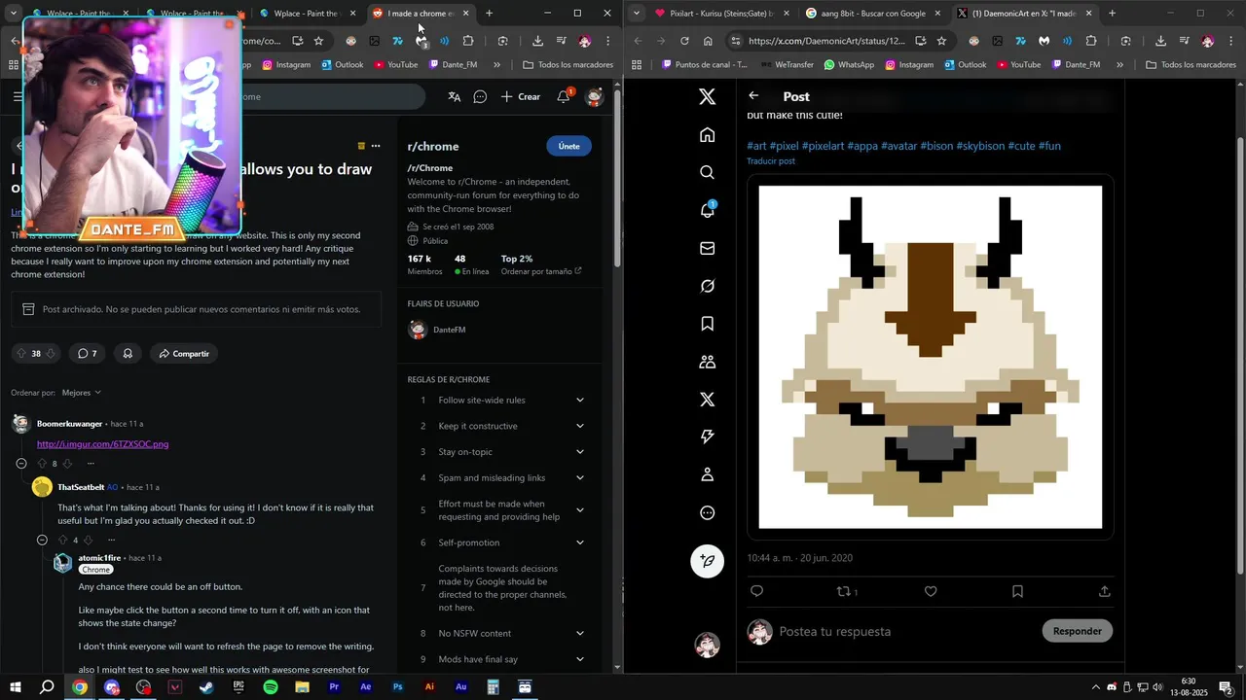
Task: Switch to Wplace tab next to Reddit tab
Action: tap(306, 14)
